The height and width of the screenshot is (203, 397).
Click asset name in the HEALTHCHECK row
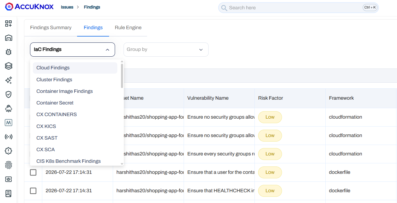(x=150, y=191)
